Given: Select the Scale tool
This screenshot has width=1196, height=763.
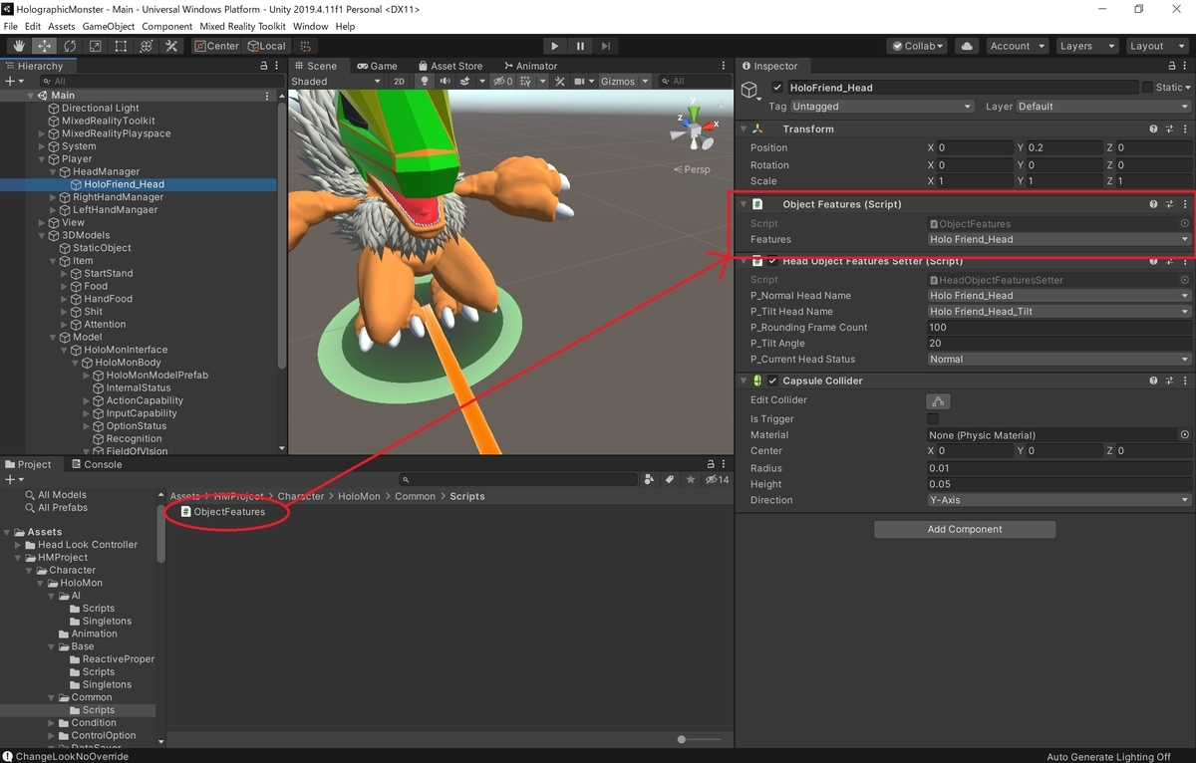Looking at the screenshot, I should pyautogui.click(x=95, y=46).
